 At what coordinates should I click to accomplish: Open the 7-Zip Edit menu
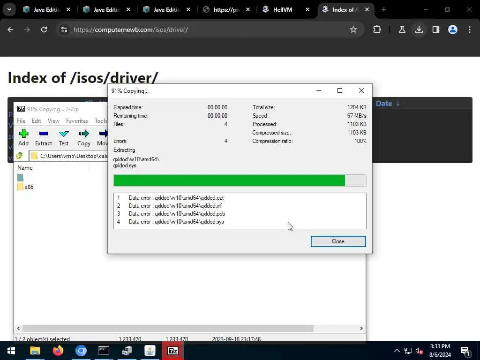37,121
